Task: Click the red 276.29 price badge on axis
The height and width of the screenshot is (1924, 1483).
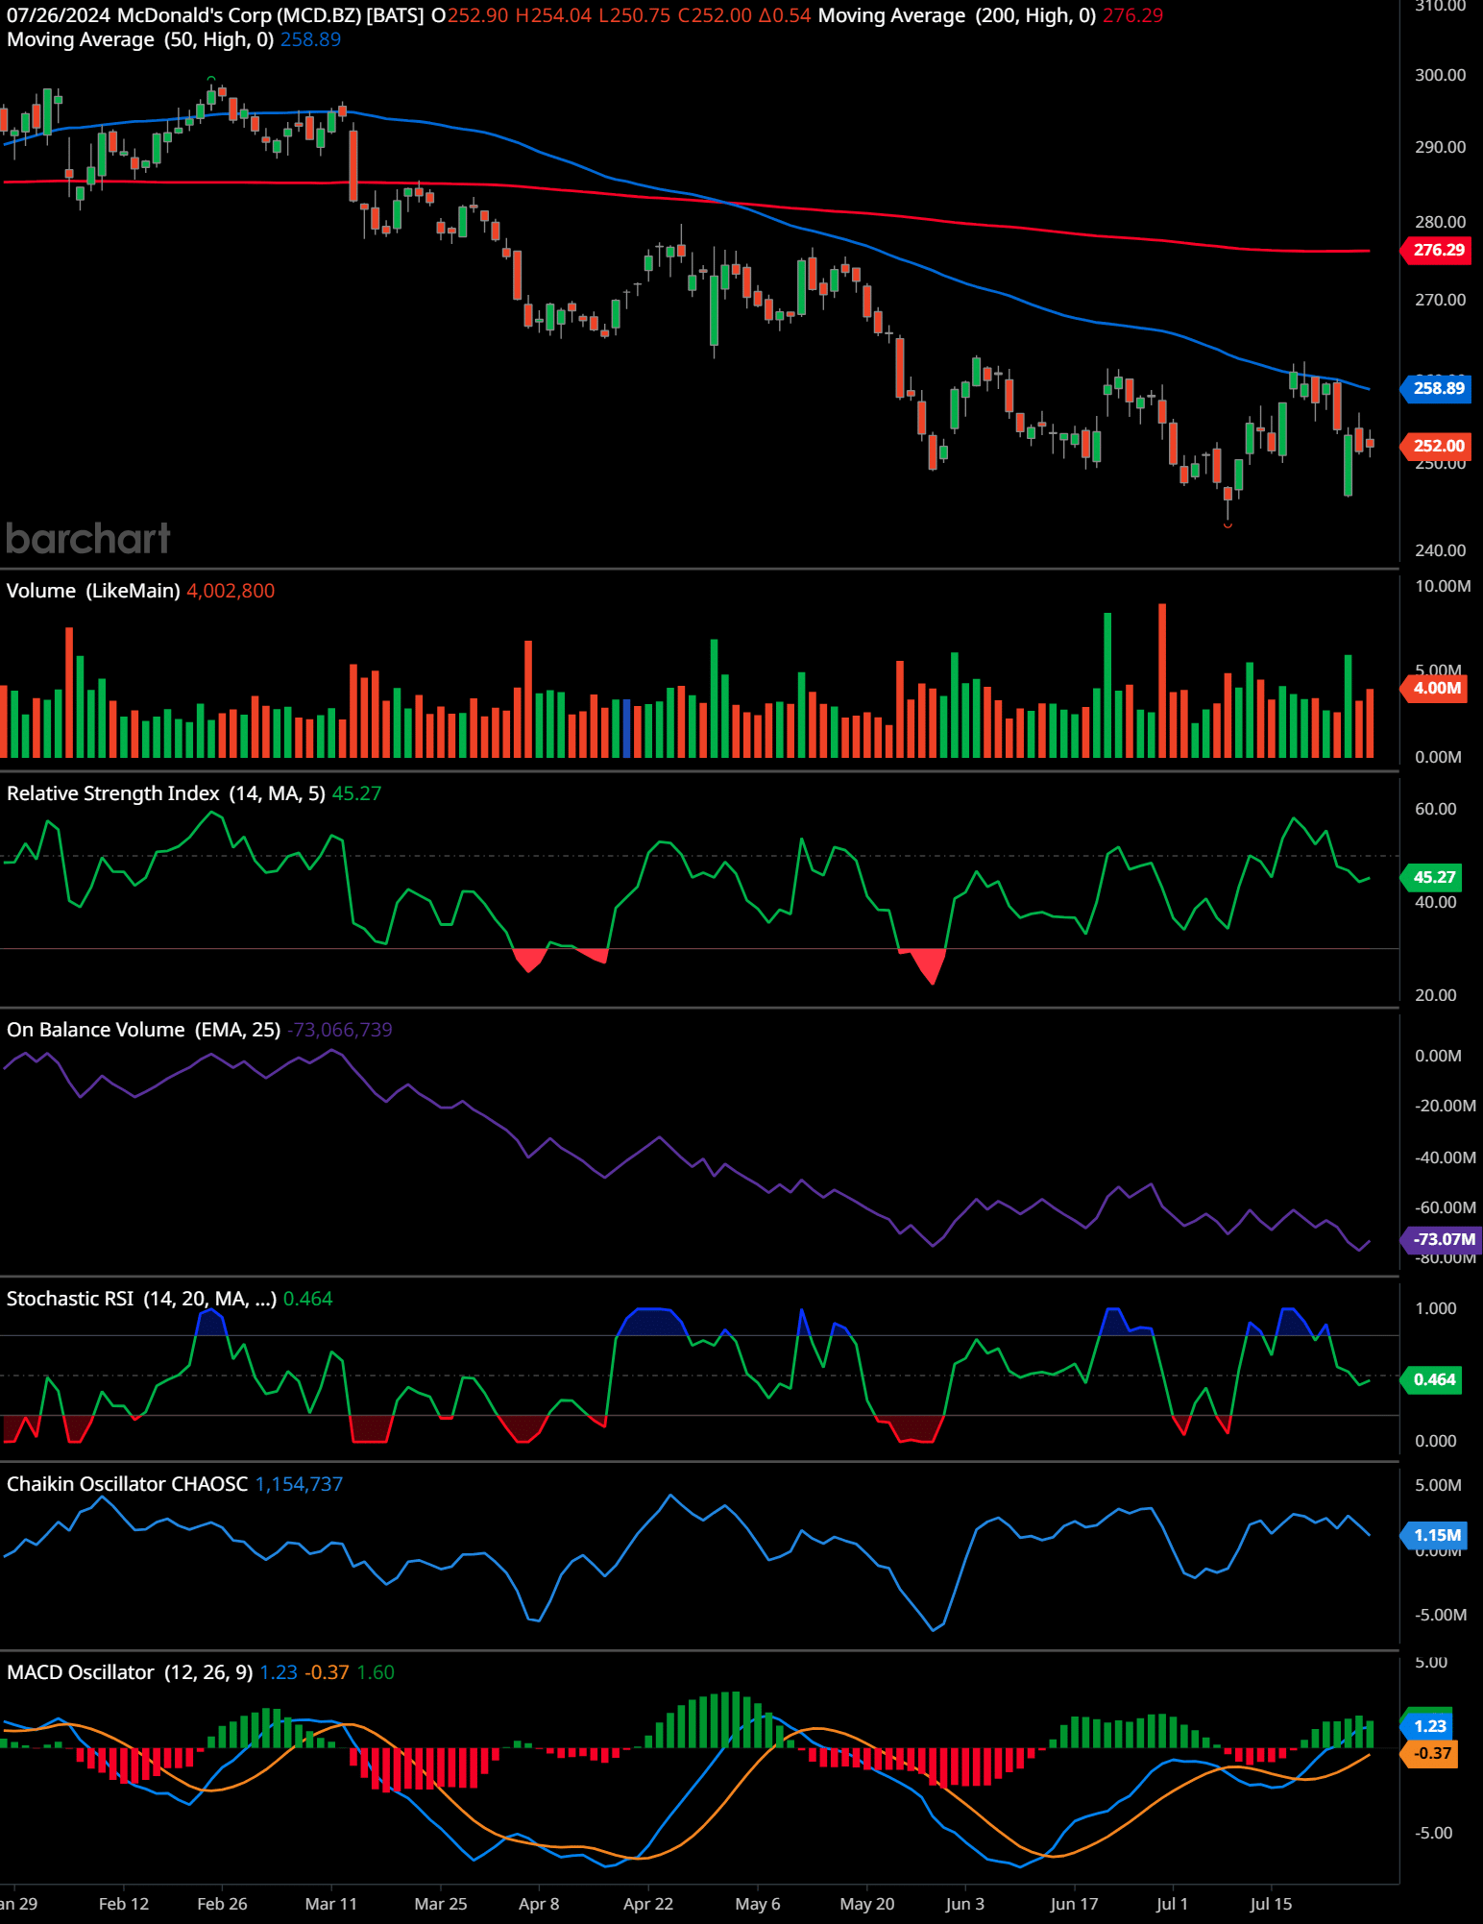Action: tap(1438, 250)
